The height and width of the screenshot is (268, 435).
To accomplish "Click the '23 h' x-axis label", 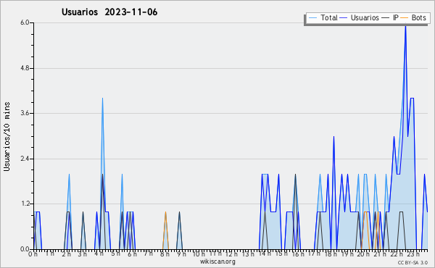I will (x=413, y=254).
